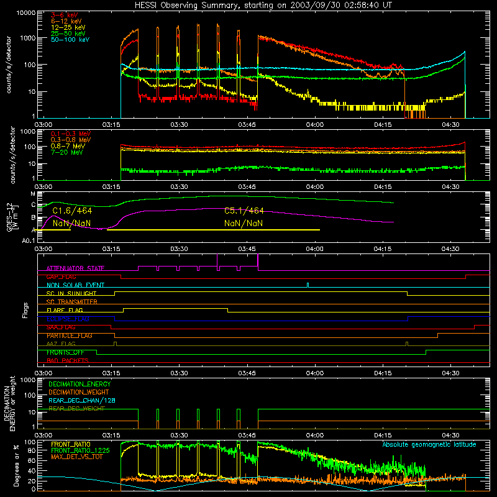Image resolution: width=497 pixels, height=497 pixels.
Task: Select the blue ECLIPSE_FLAG label
Action: click(68, 319)
